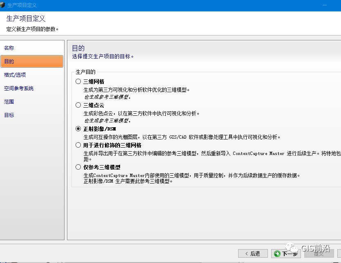The height and width of the screenshot is (263, 341).
Task: Click the 选择提交生产项目的目标 subtitle
Action: [103, 56]
